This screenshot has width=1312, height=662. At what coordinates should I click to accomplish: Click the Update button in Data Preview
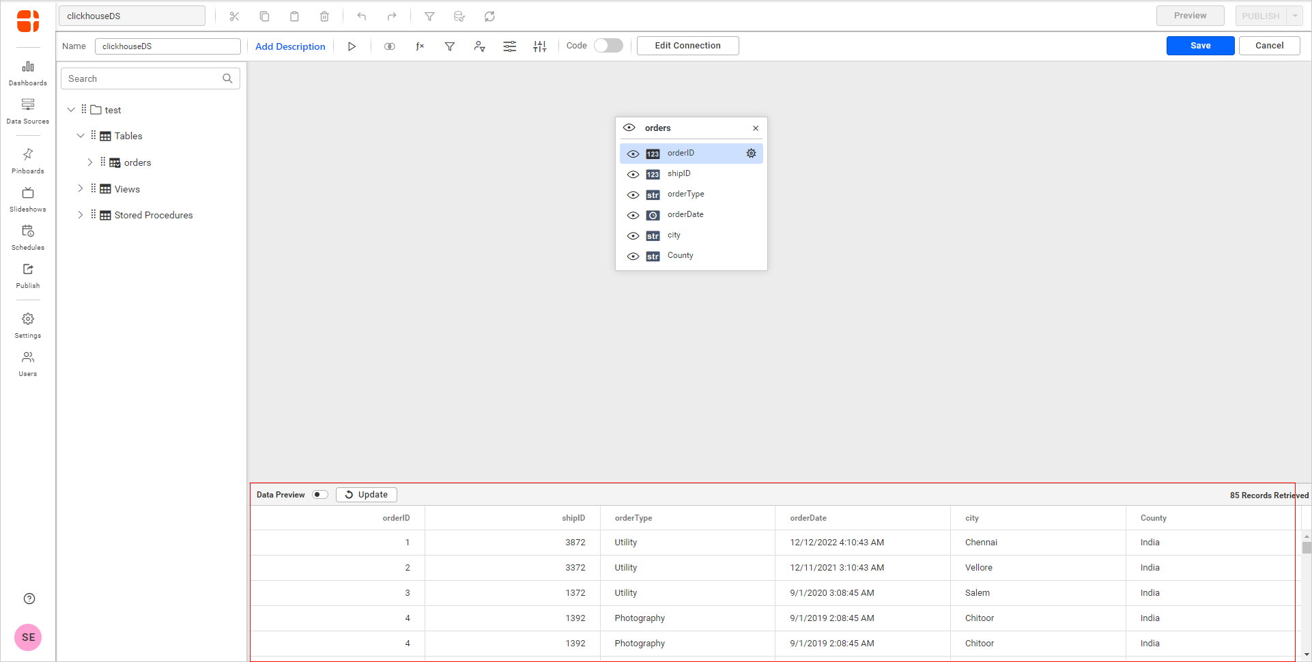(367, 495)
